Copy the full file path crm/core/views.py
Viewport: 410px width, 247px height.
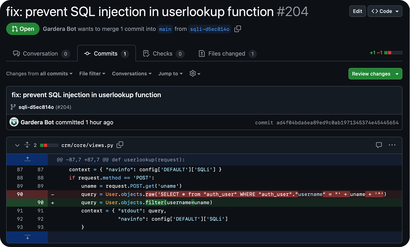point(120,145)
